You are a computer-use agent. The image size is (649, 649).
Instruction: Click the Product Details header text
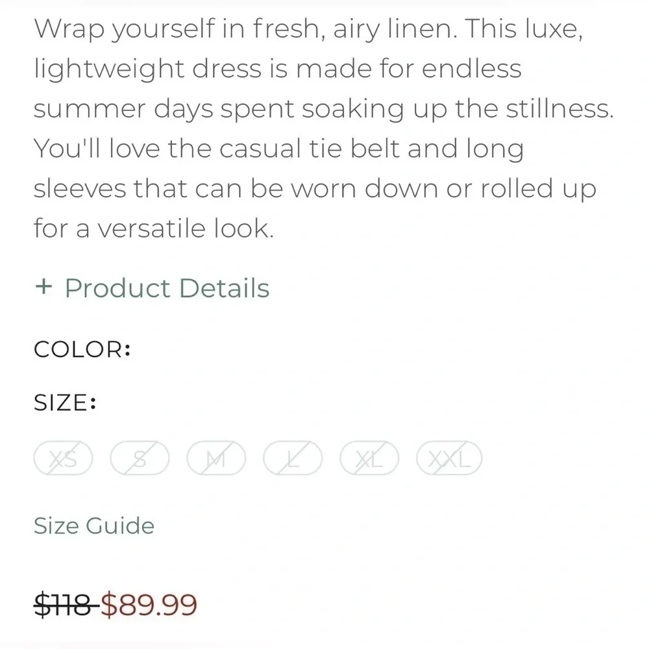[x=166, y=288]
